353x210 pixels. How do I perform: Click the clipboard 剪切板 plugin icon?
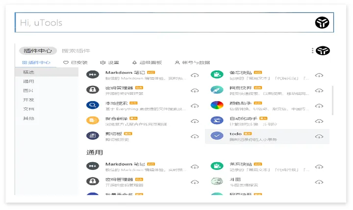pyautogui.click(x=93, y=135)
